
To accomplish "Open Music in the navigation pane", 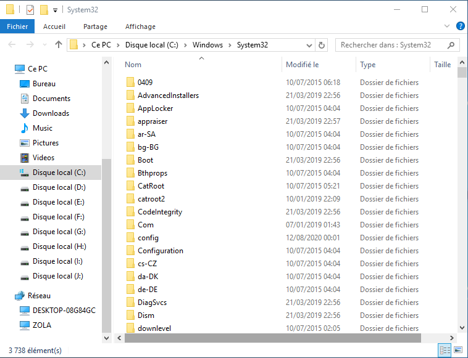I will (36, 128).
